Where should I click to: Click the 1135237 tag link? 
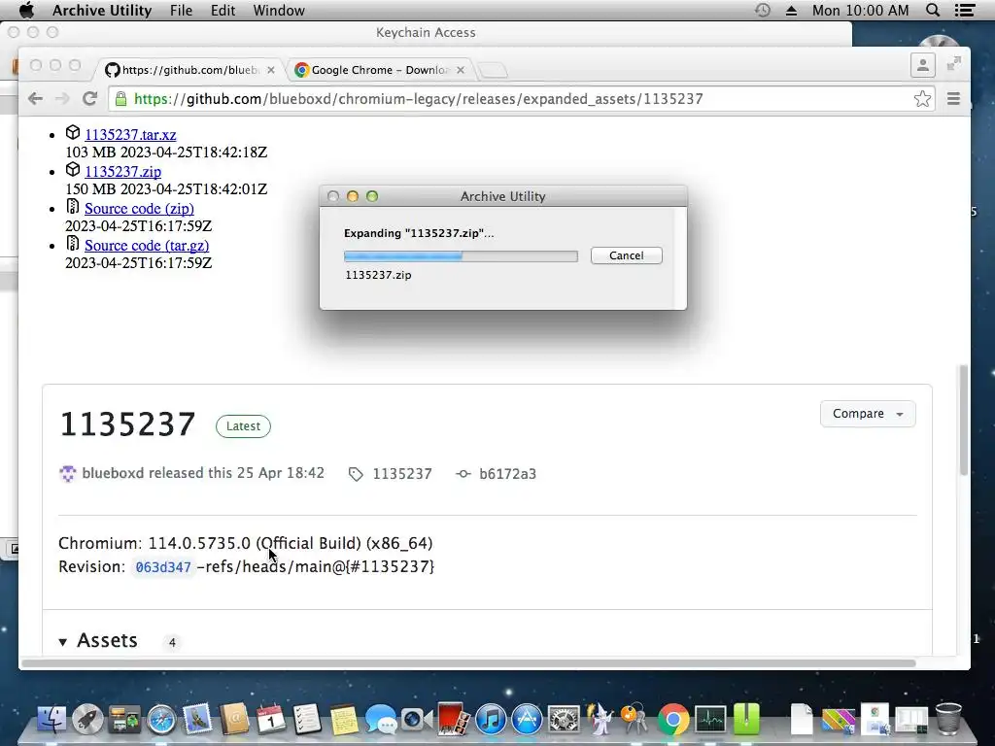(402, 474)
